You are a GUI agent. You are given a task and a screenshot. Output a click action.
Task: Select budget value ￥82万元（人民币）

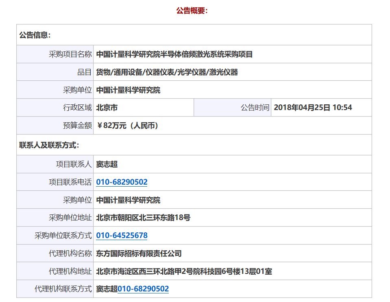[x=127, y=126]
